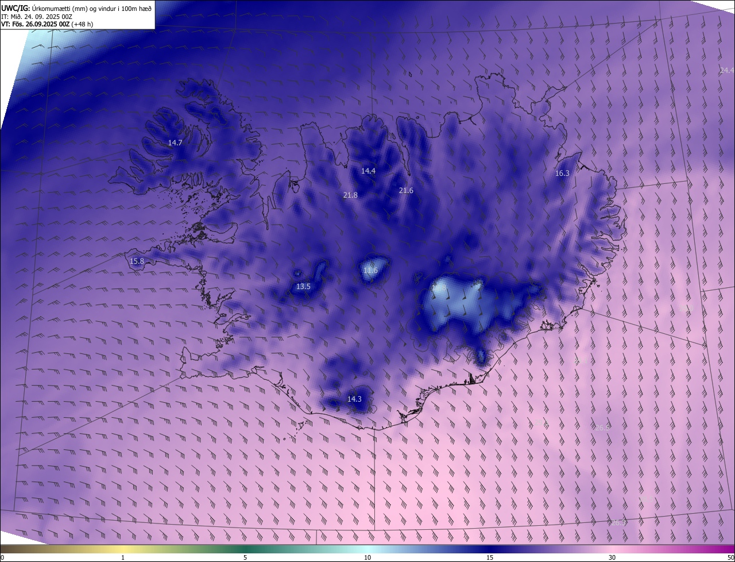Click the 30 tick on the color scale
The image size is (735, 562).
612,557
